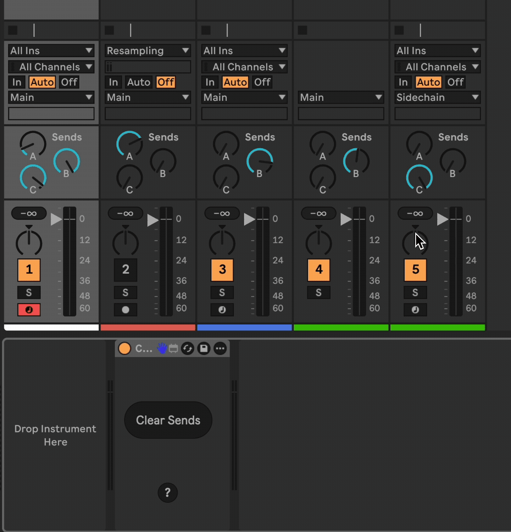Open track 4 Main output dropdown
Image resolution: width=511 pixels, height=532 pixels.
[x=341, y=97]
